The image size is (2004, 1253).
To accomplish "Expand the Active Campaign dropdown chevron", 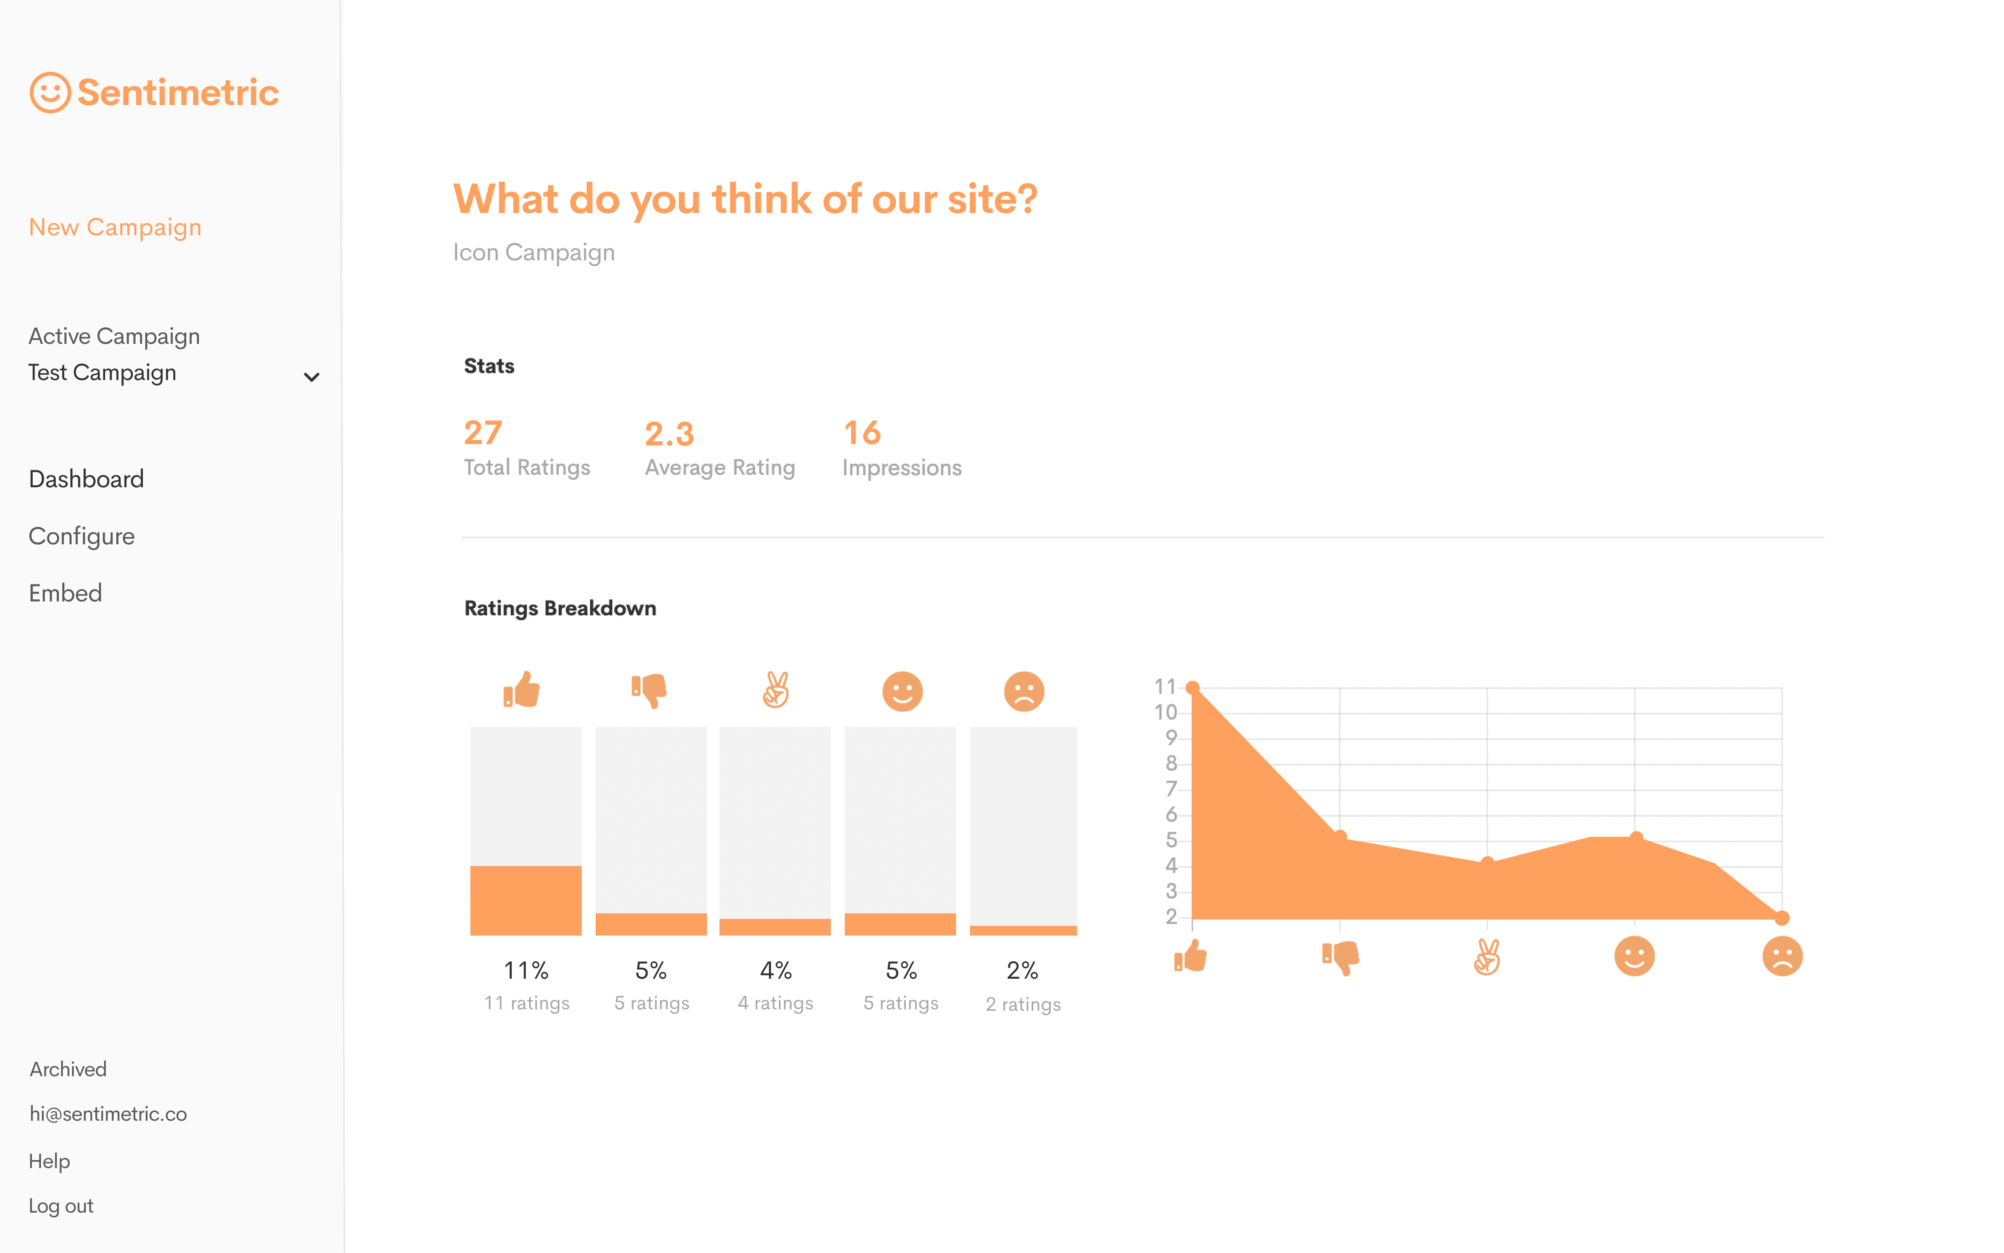I will tap(311, 377).
